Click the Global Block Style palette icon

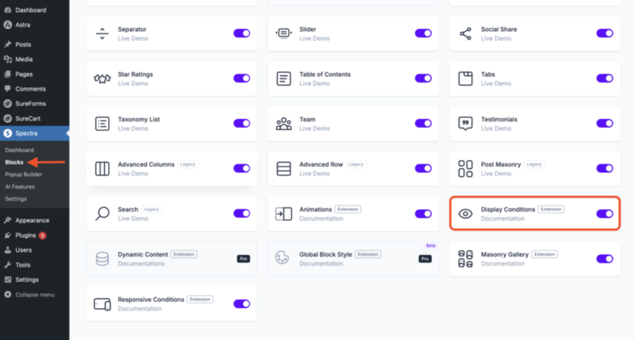click(284, 259)
